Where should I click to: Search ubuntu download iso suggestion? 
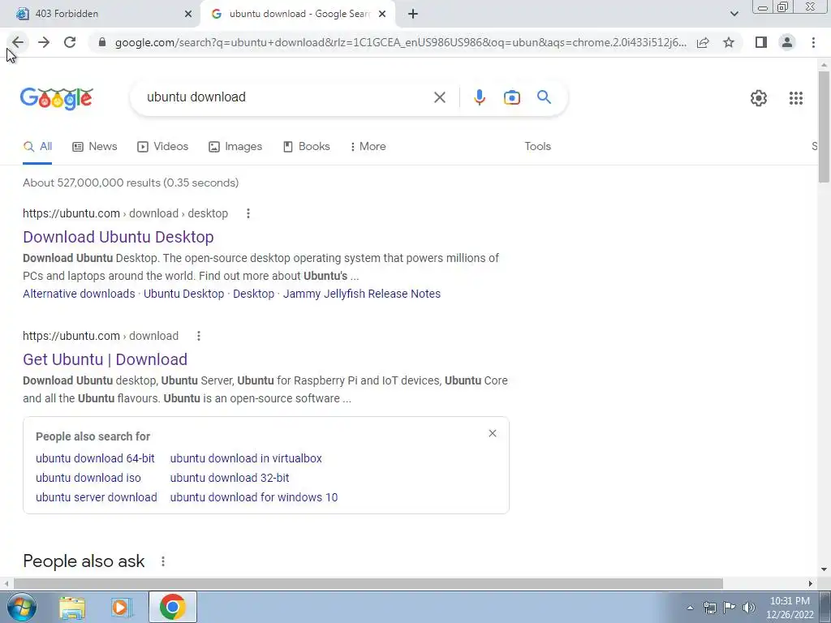pyautogui.click(x=88, y=478)
